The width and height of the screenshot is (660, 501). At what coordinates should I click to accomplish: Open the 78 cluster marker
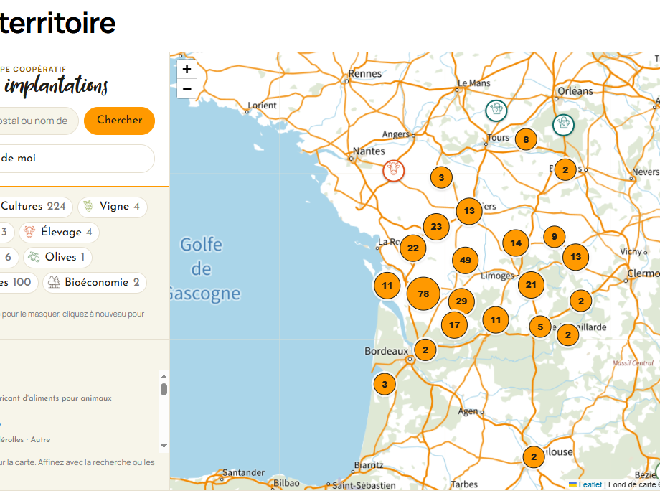(423, 294)
